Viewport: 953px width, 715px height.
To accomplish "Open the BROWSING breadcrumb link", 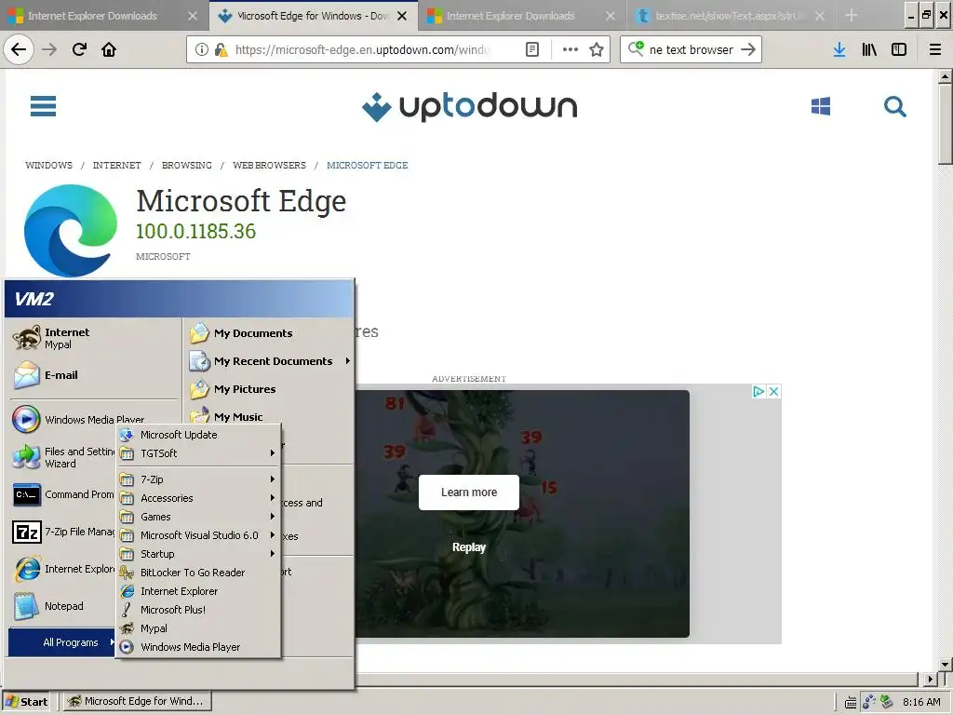I will (186, 166).
